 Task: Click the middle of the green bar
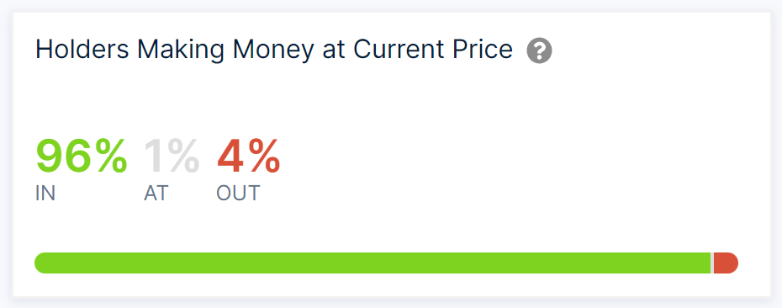coord(373,263)
